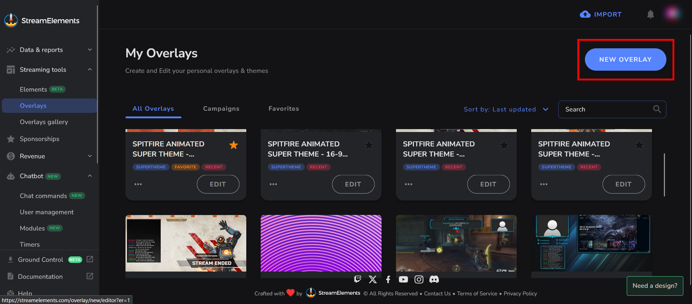The width and height of the screenshot is (692, 304).
Task: Click external link icon beside Documentation
Action: tap(90, 276)
